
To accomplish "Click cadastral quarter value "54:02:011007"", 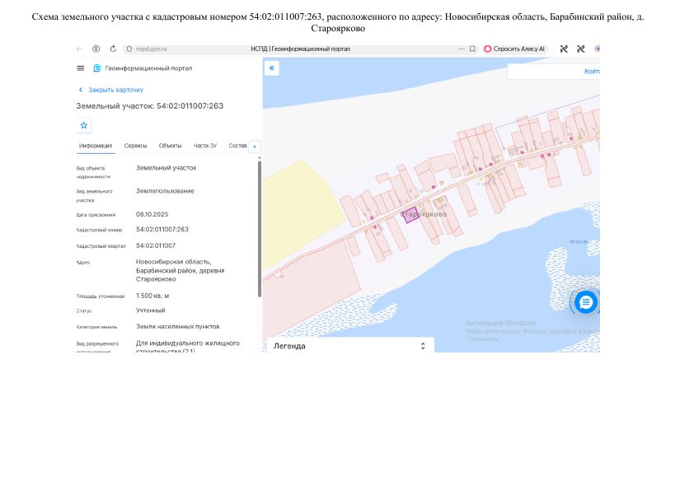I will (155, 245).
